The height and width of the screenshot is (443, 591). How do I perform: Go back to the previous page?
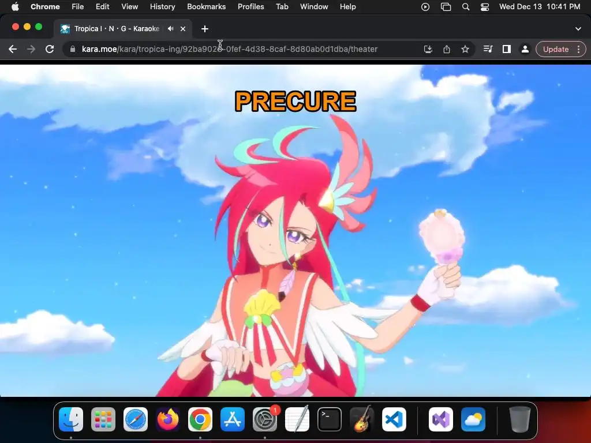point(13,49)
